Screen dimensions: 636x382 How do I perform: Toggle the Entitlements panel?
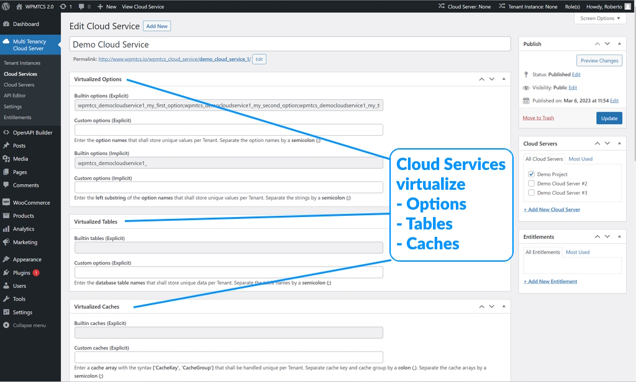click(619, 236)
